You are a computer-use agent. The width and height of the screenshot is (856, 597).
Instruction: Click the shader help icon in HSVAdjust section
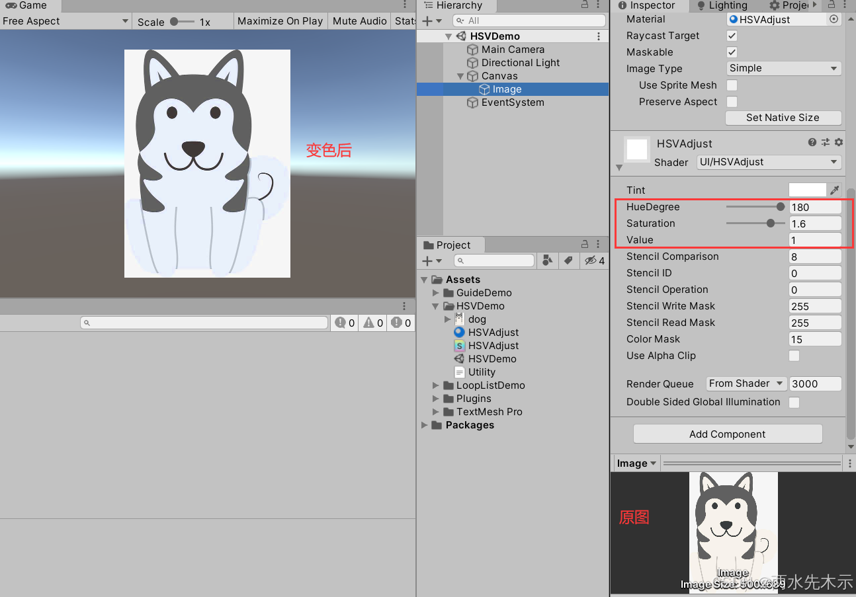coord(812,142)
